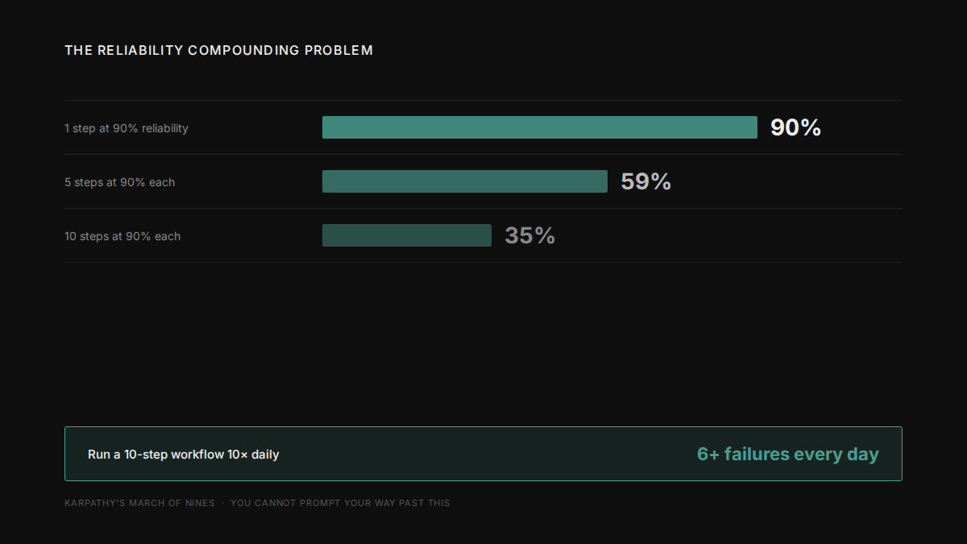Select the '59%' value text

(645, 181)
